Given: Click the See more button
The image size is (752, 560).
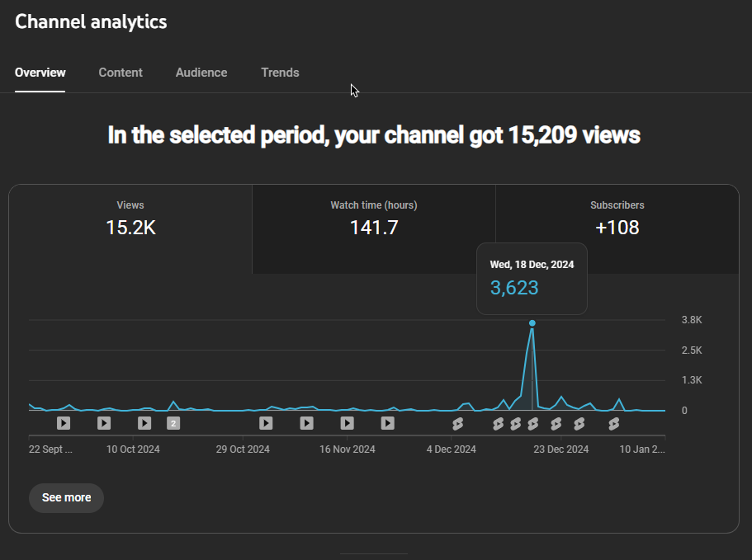Looking at the screenshot, I should 66,498.
